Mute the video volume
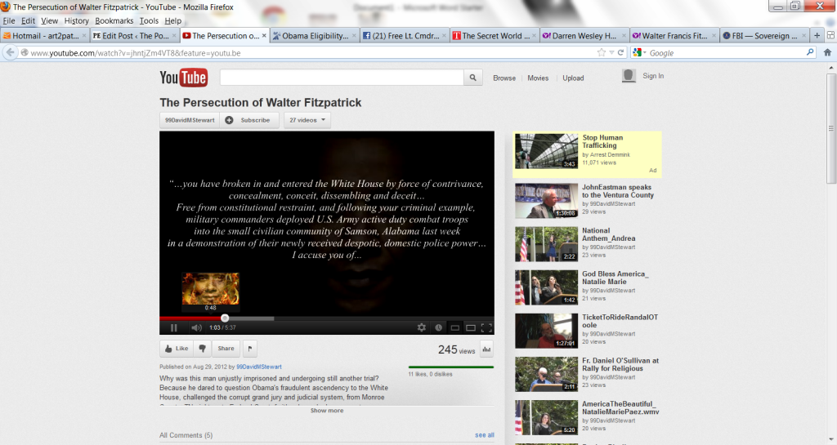The image size is (837, 445). 196,327
